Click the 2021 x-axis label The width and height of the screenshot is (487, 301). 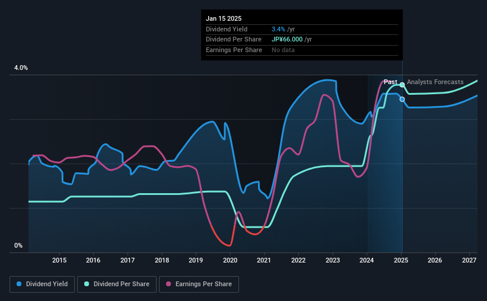[264, 260]
